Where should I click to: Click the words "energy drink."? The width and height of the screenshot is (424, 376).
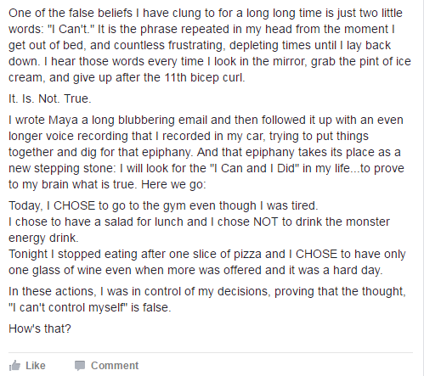pyautogui.click(x=43, y=238)
